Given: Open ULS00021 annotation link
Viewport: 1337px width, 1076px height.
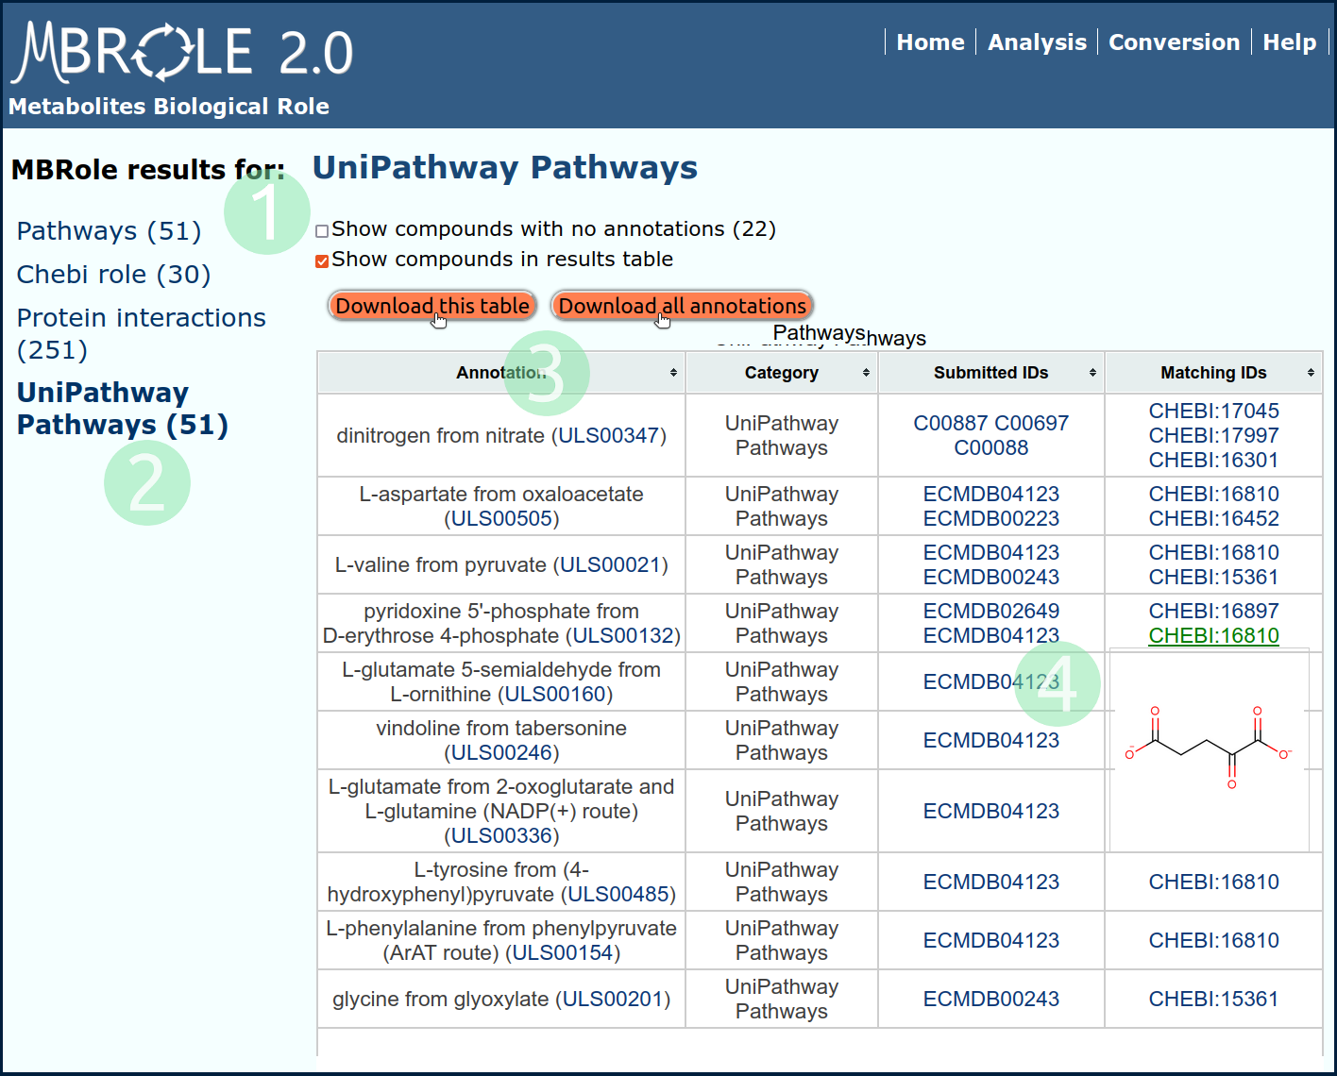Looking at the screenshot, I should tap(610, 564).
